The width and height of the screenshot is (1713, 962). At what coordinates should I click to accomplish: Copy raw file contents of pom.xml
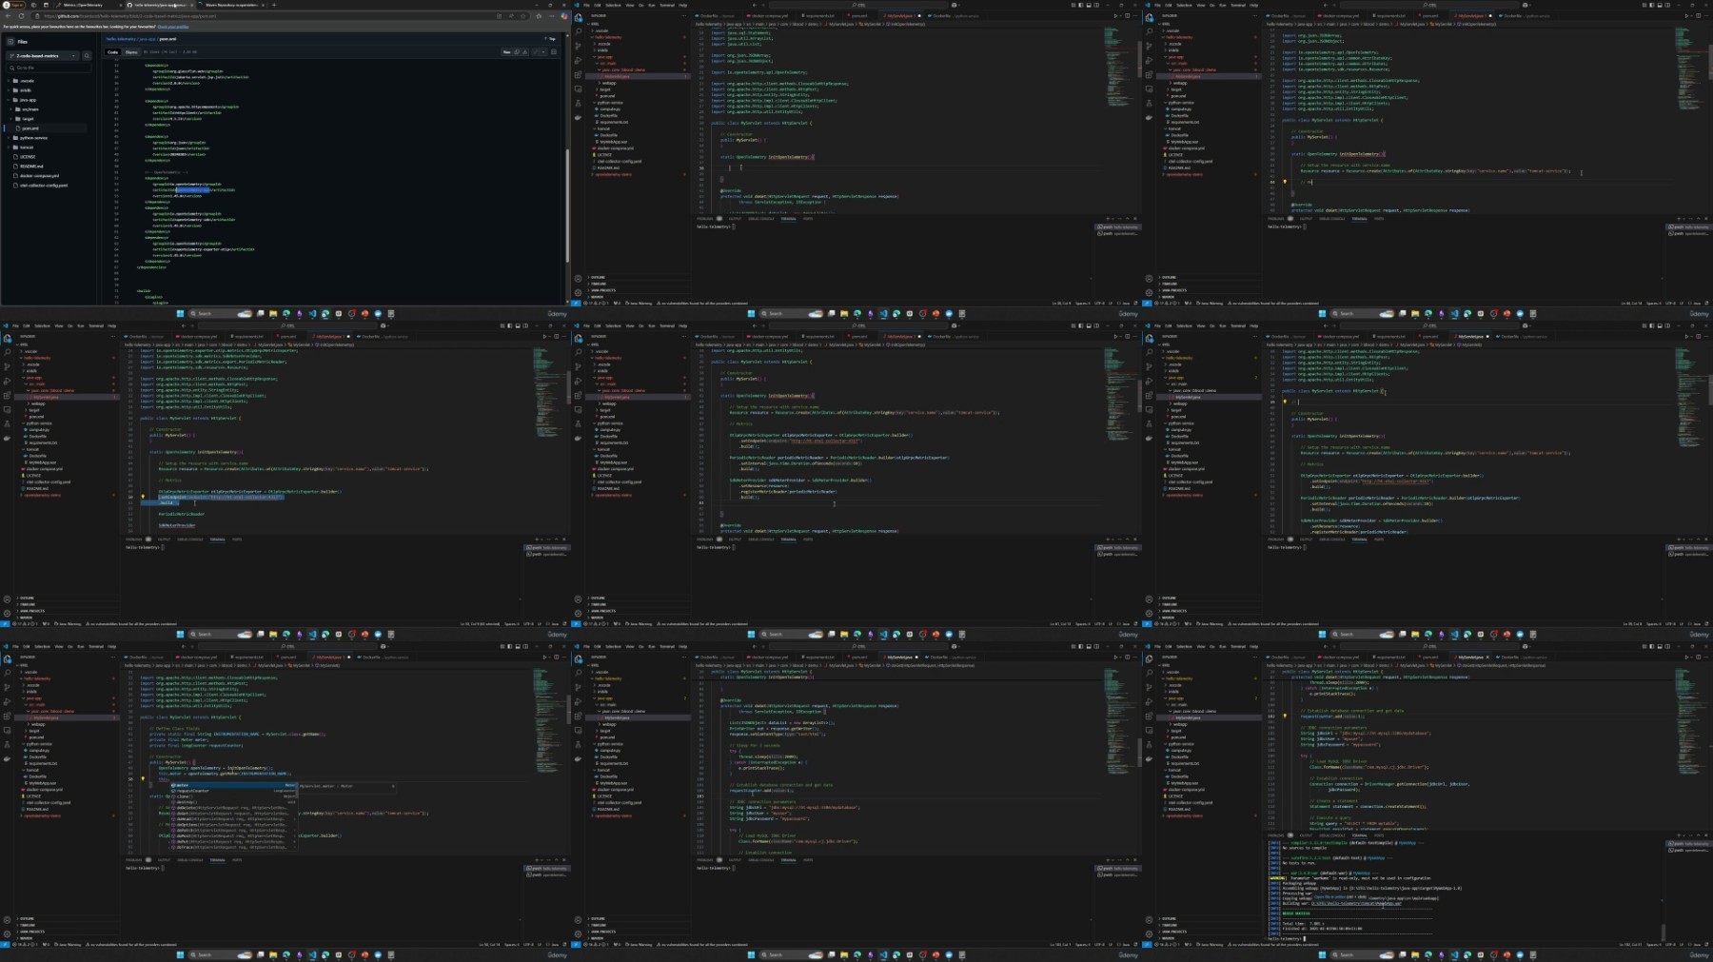517,52
